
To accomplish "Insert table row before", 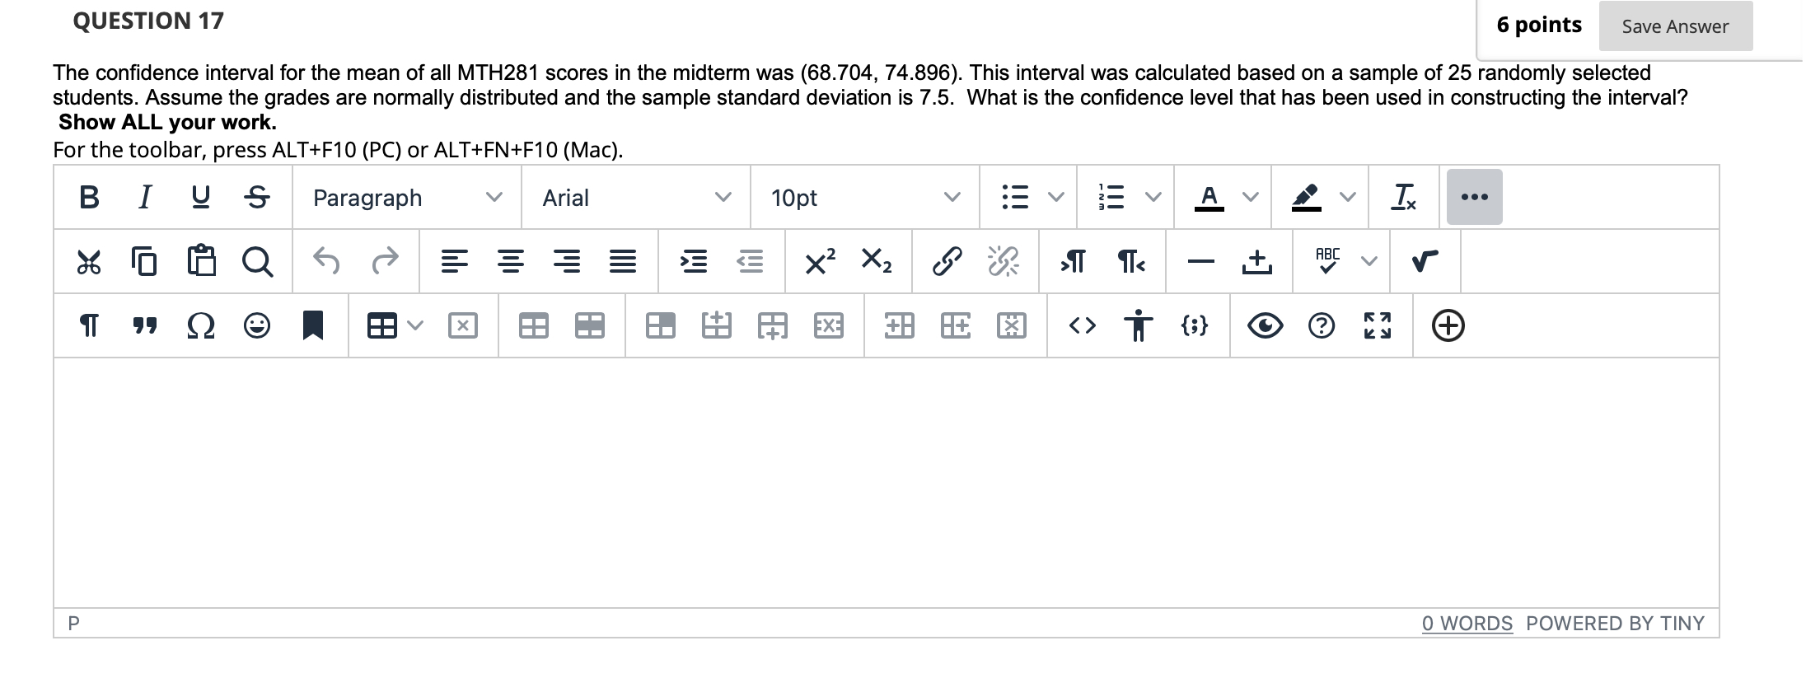I will (x=717, y=326).
